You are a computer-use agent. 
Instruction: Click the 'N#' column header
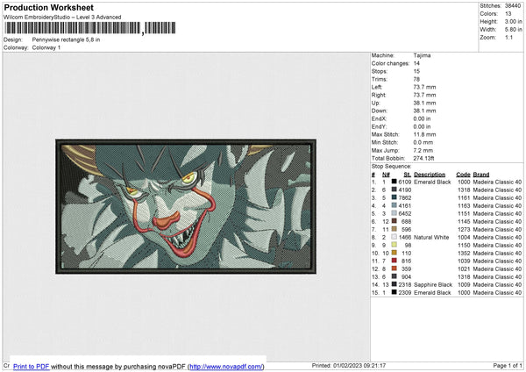(x=386, y=175)
